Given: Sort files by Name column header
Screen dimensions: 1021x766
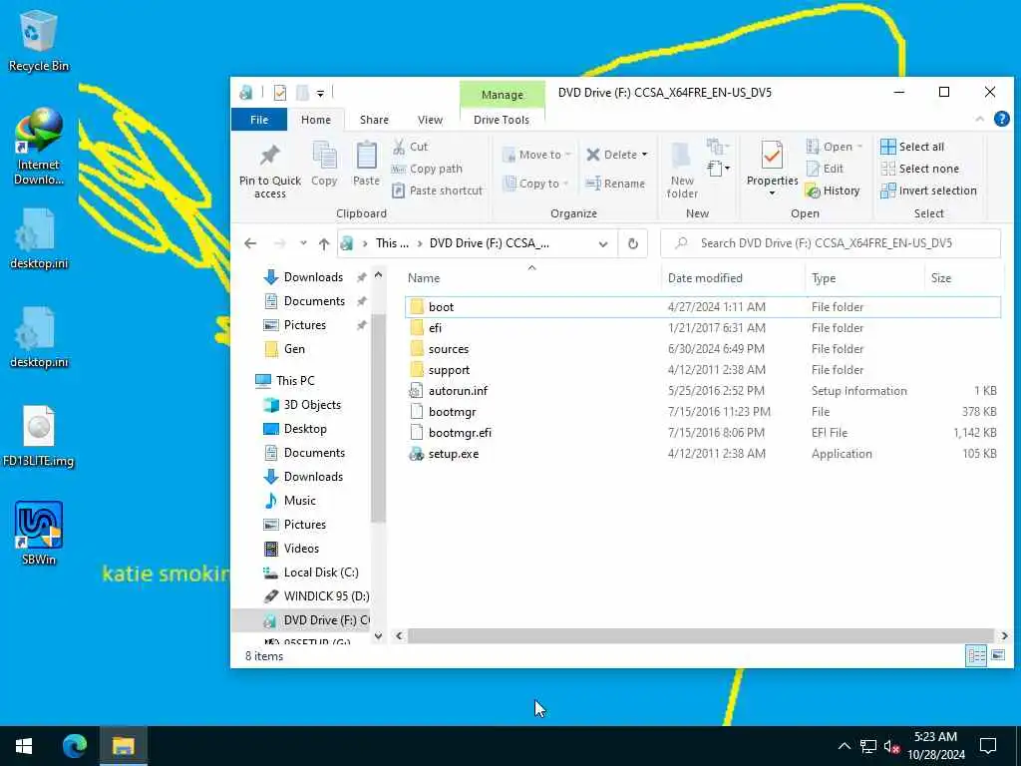Looking at the screenshot, I should point(532,278).
